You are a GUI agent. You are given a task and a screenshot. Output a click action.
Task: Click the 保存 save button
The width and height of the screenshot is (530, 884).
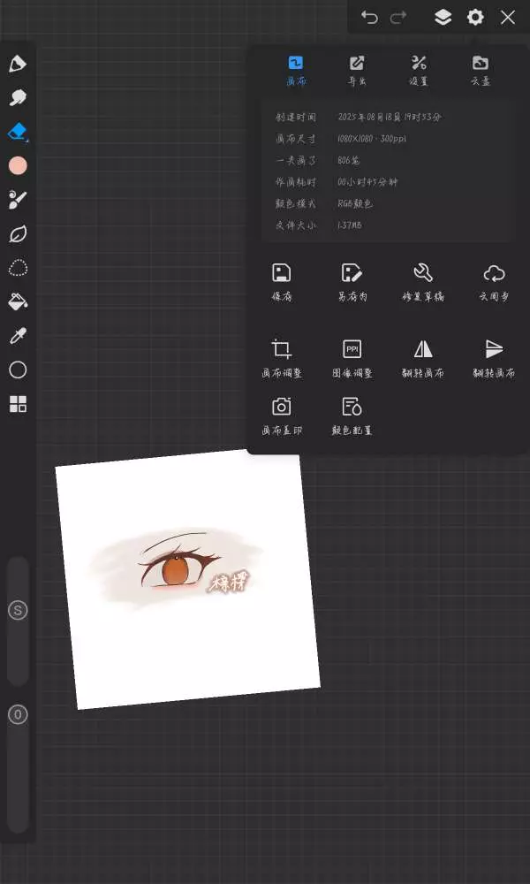coord(282,281)
